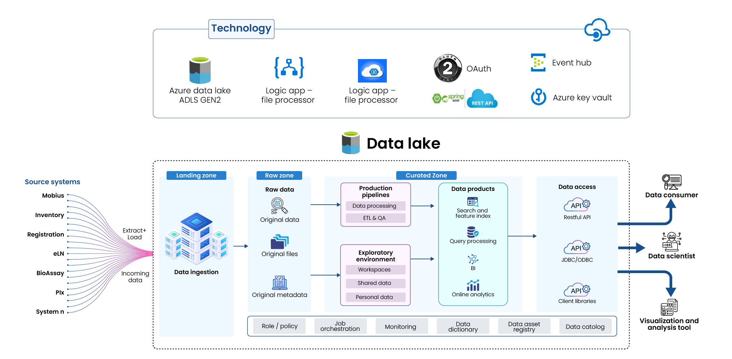
Task: Click the blue square cloud Logic app icon
Action: coord(372,71)
